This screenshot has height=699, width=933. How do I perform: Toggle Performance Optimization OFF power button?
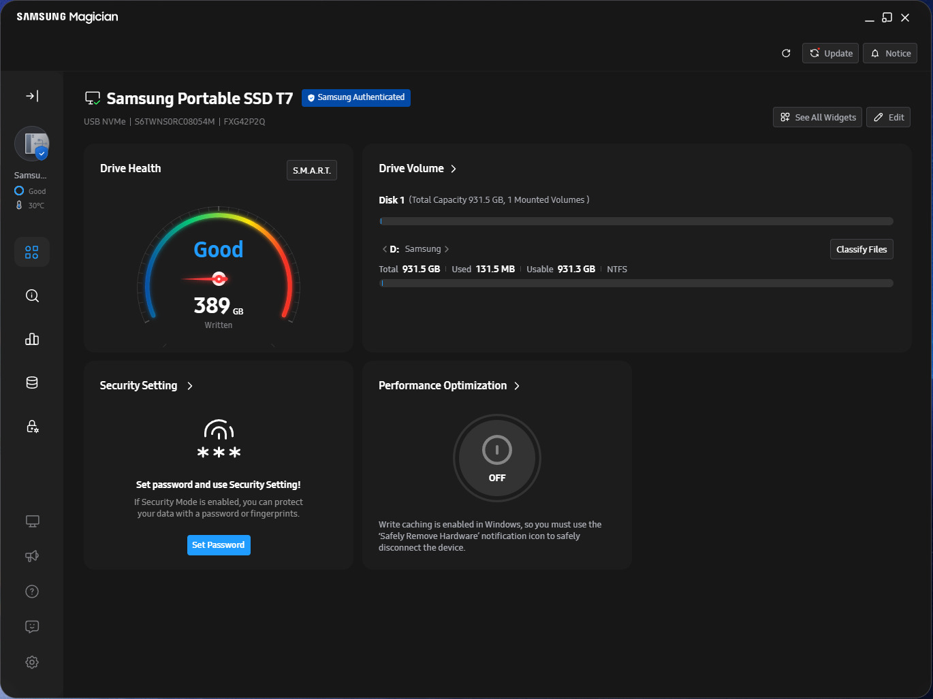click(x=497, y=458)
